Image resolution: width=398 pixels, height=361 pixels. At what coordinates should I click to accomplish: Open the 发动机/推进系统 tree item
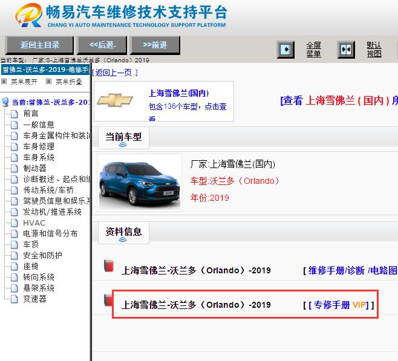(52, 212)
